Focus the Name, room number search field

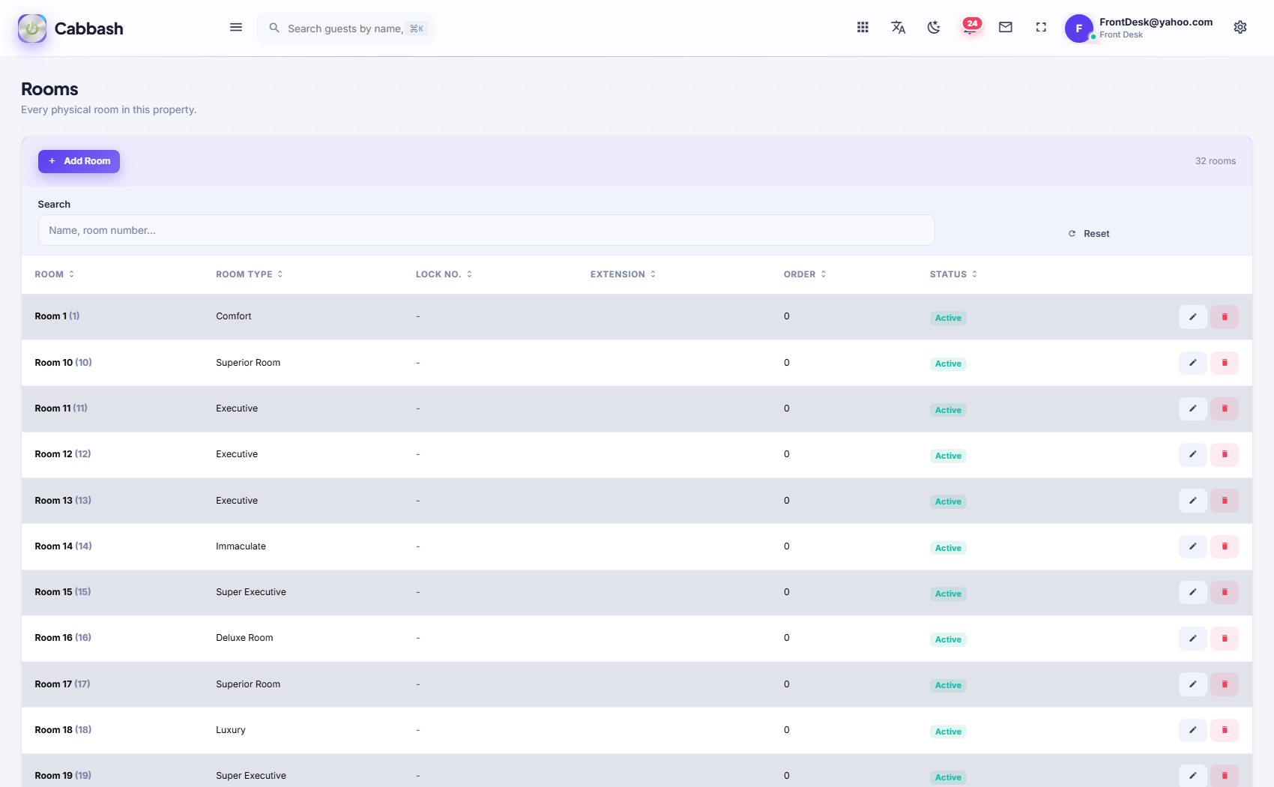pos(486,230)
